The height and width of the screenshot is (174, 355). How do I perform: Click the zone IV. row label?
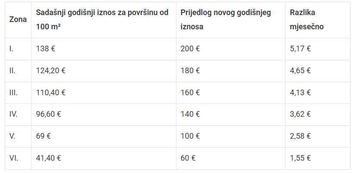point(13,114)
